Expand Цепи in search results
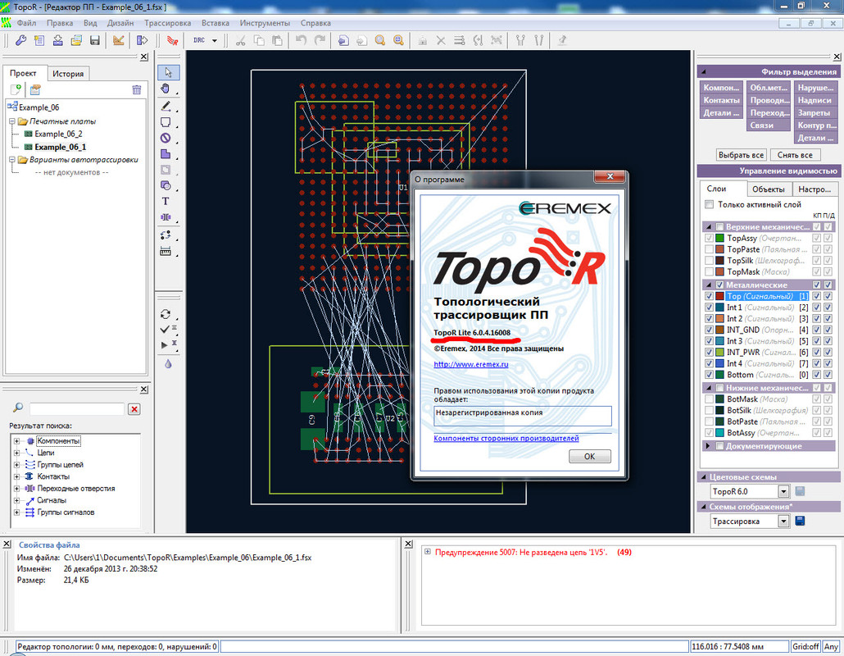This screenshot has width=844, height=656. click(x=16, y=453)
